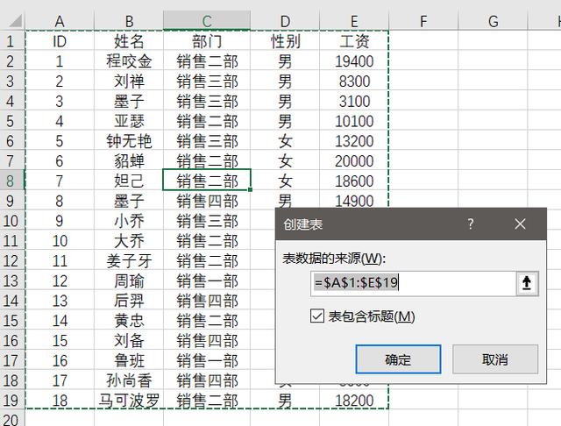Select salary cell 14900
Image resolution: width=561 pixels, height=426 pixels.
(354, 201)
